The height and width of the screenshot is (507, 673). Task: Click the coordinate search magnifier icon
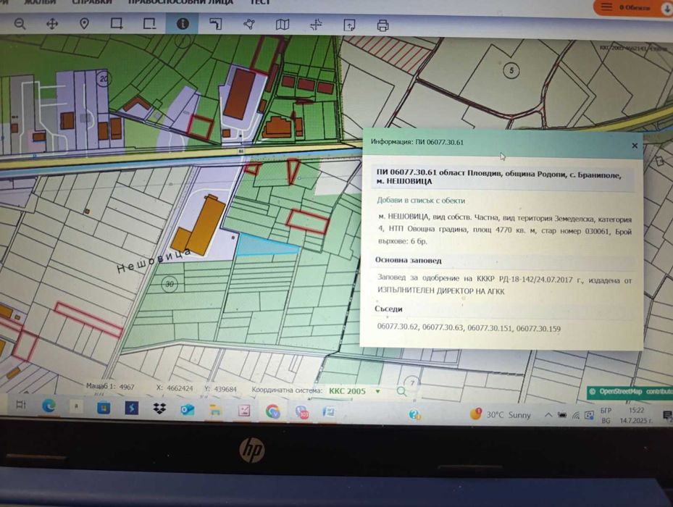pyautogui.click(x=402, y=392)
